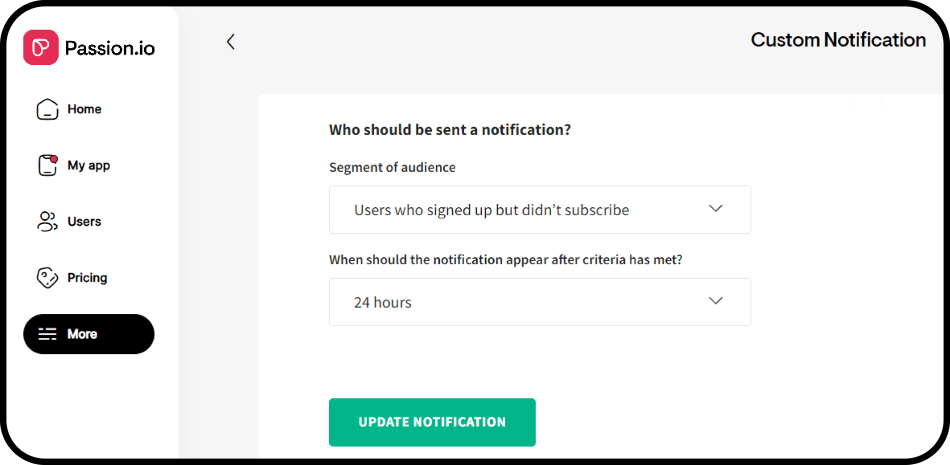Viewport: 950px width, 465px height.
Task: Open the Users section from the sidebar
Action: click(x=84, y=222)
